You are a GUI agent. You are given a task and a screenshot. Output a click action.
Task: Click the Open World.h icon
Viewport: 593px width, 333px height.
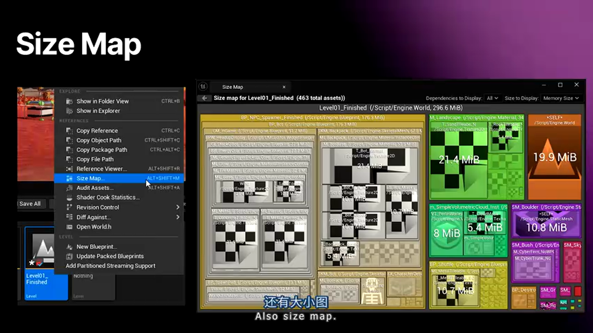(69, 227)
